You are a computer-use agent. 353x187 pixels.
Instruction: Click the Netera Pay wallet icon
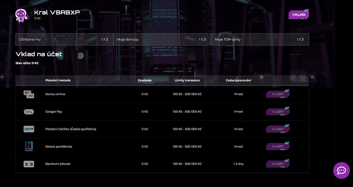pos(29,146)
